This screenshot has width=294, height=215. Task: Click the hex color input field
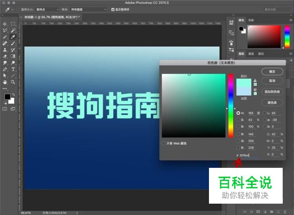pos(250,155)
